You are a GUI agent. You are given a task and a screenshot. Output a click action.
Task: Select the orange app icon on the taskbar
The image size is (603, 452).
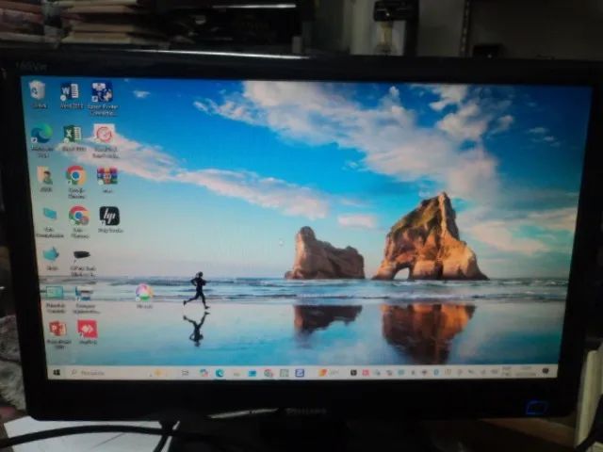pos(322,373)
